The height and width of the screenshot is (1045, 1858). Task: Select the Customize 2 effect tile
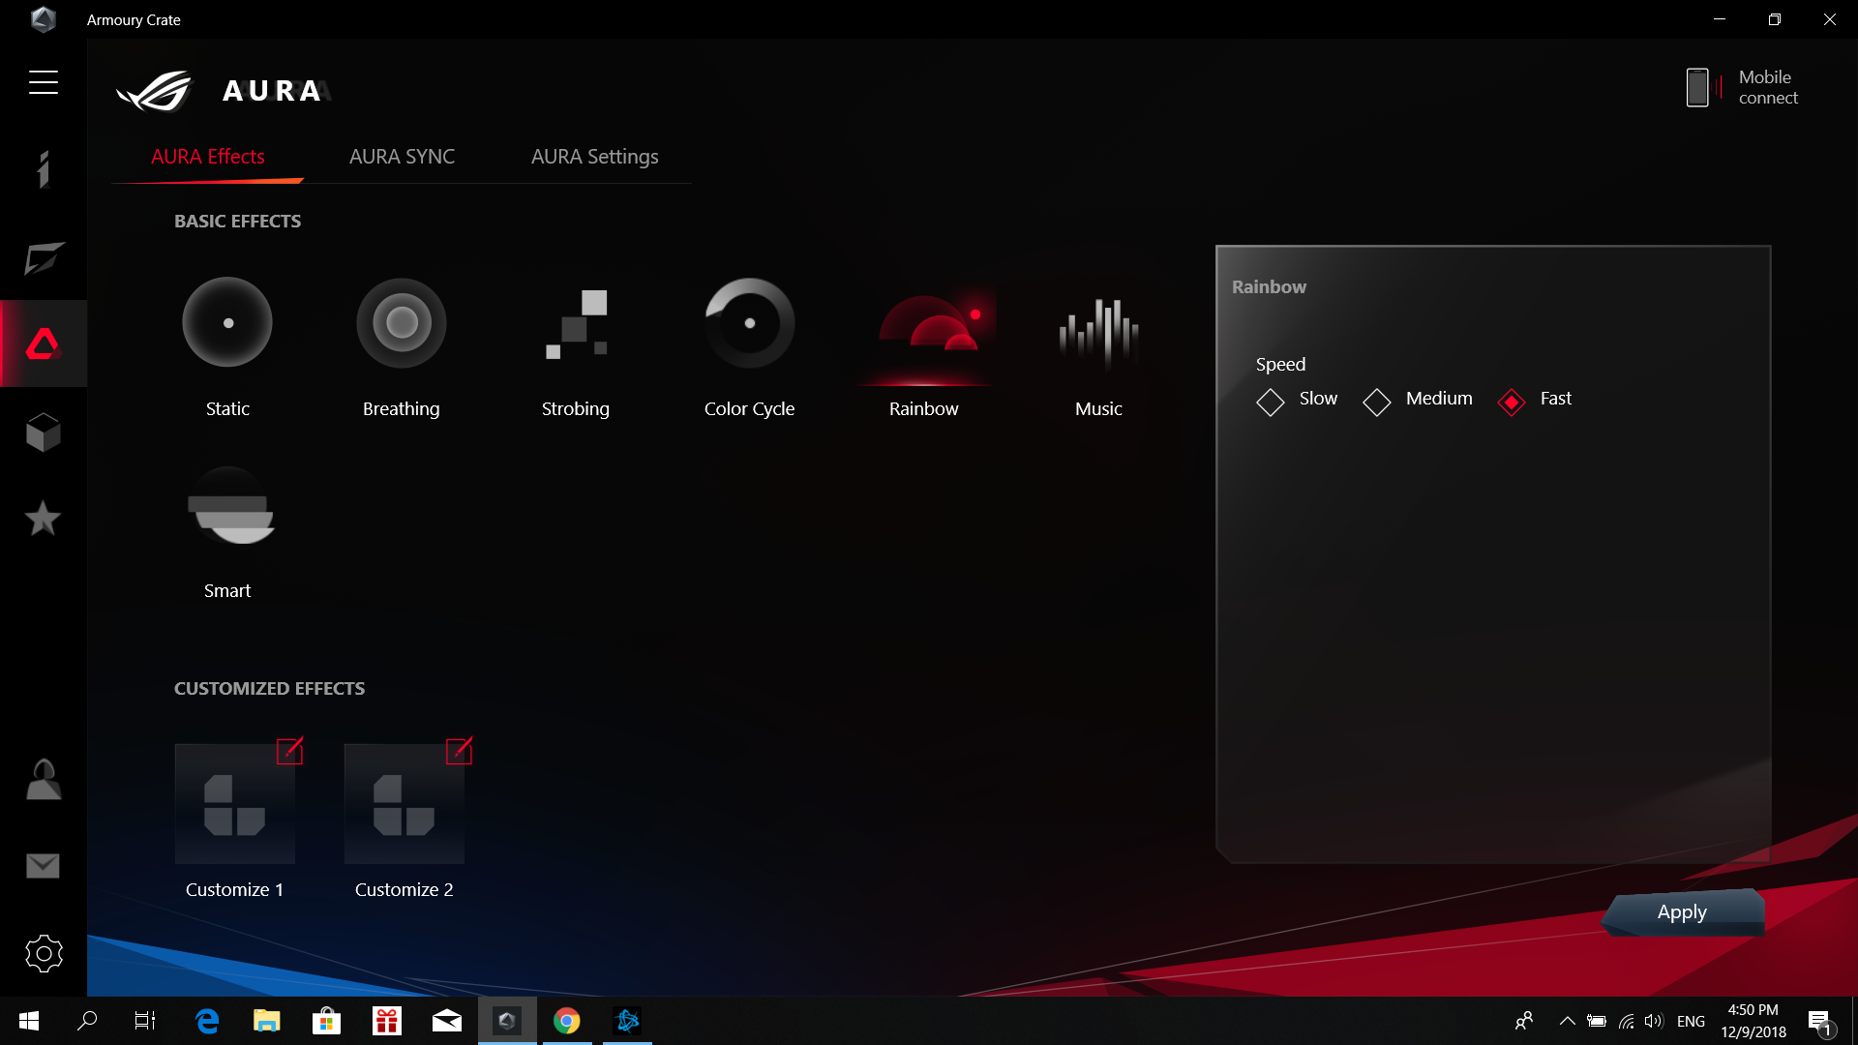point(405,804)
